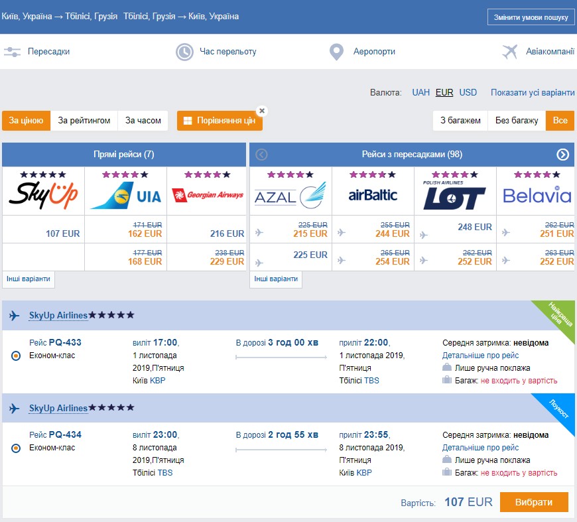Select the UIA 162 EUR price

pyautogui.click(x=145, y=233)
